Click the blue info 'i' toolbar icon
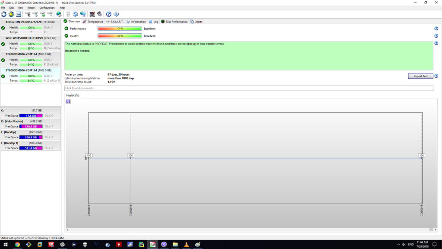The height and width of the screenshot is (249, 442). point(116,14)
